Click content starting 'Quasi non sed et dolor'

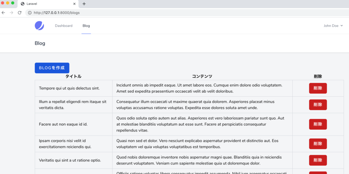197,144
